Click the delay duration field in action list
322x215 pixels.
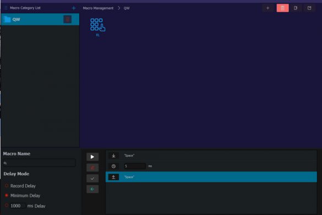pyautogui.click(x=135, y=166)
